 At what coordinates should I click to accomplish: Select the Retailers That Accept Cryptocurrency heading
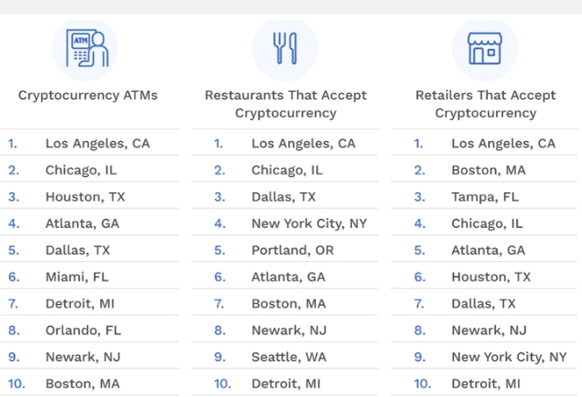[x=485, y=104]
